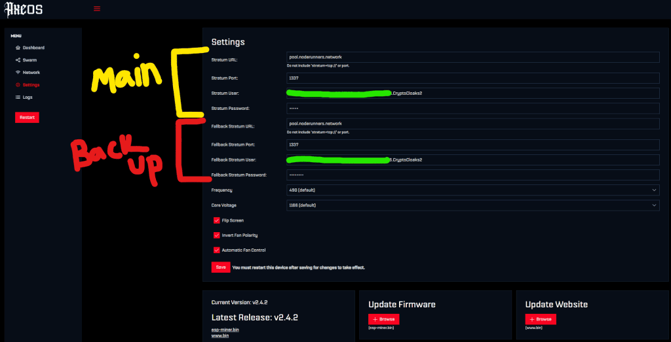The width and height of the screenshot is (671, 342).
Task: Uncheck the Invert Fan Polarity checkbox
Action: coord(216,235)
